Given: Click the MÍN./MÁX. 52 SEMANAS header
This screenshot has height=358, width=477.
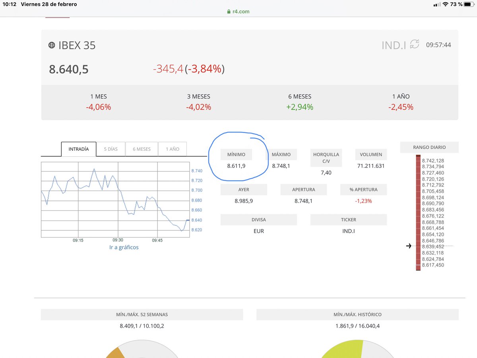Looking at the screenshot, I should (142, 314).
